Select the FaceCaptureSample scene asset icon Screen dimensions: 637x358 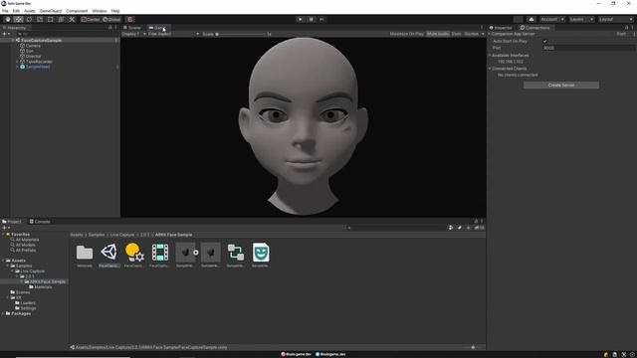point(108,252)
